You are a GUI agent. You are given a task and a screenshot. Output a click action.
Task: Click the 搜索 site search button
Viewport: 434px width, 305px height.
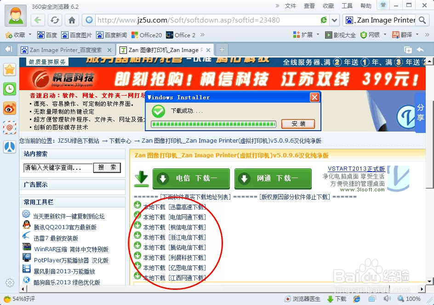[x=107, y=167]
